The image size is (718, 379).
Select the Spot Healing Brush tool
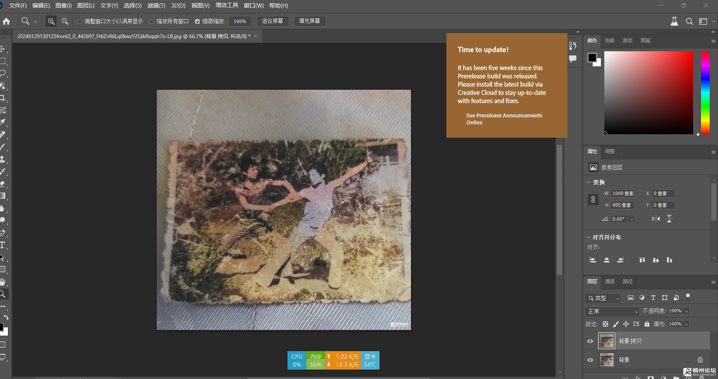tap(3, 134)
